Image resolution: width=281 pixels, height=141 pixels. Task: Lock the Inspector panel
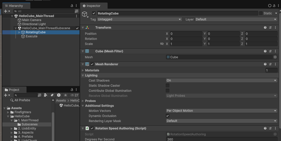click(274, 6)
